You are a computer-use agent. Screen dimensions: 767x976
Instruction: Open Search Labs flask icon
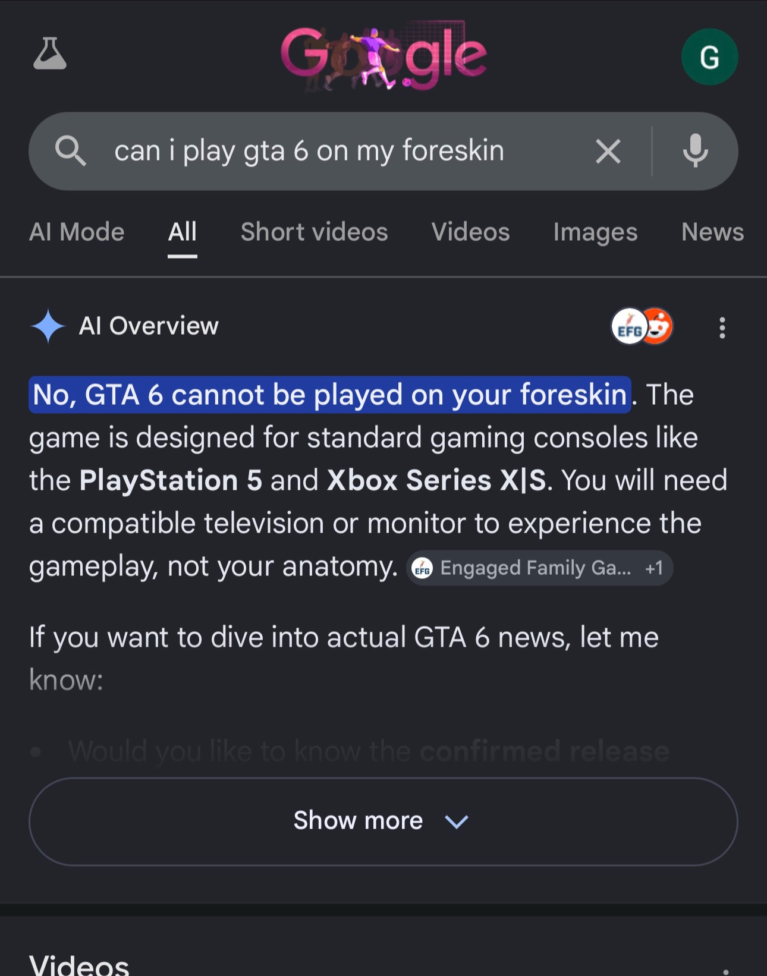pyautogui.click(x=49, y=53)
